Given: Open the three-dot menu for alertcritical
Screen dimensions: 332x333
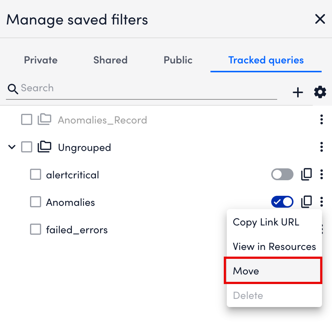Looking at the screenshot, I should (322, 174).
